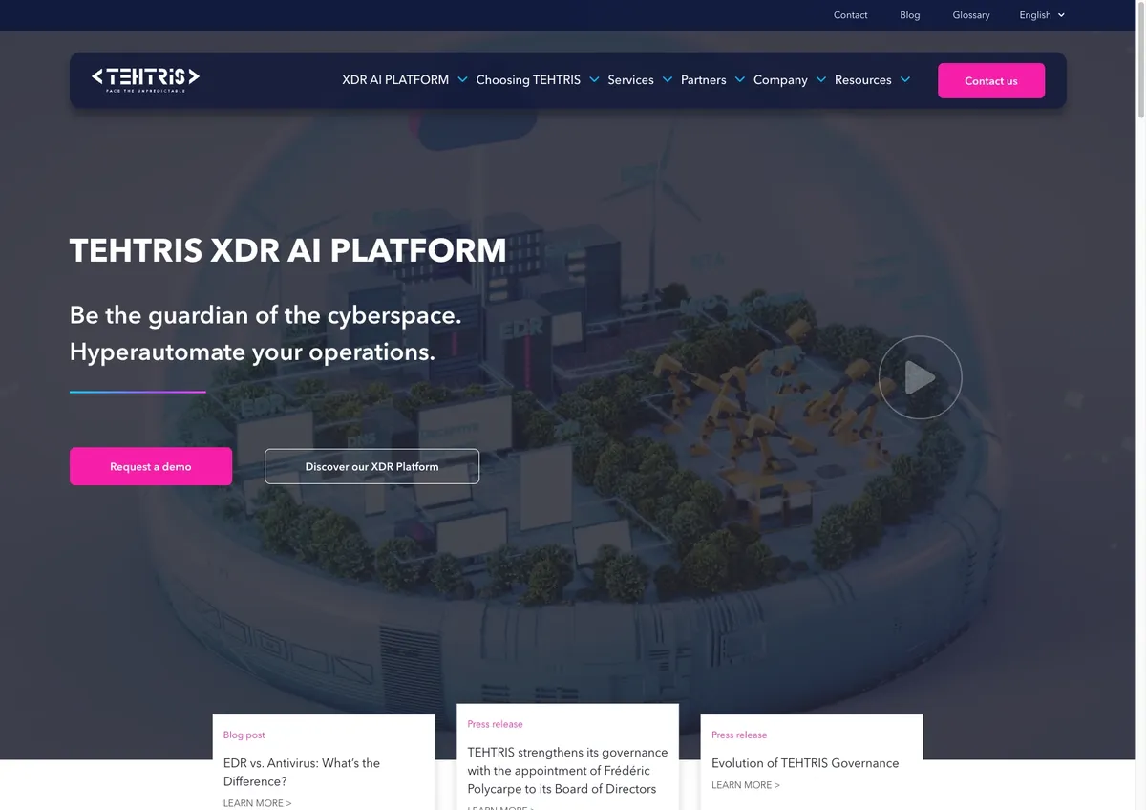Click the TEHTRIS XDR AI PLATFORM heading
The width and height of the screenshot is (1146, 810).
tap(288, 250)
